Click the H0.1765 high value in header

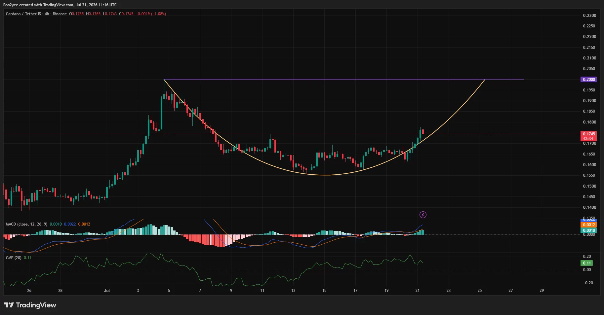click(93, 14)
